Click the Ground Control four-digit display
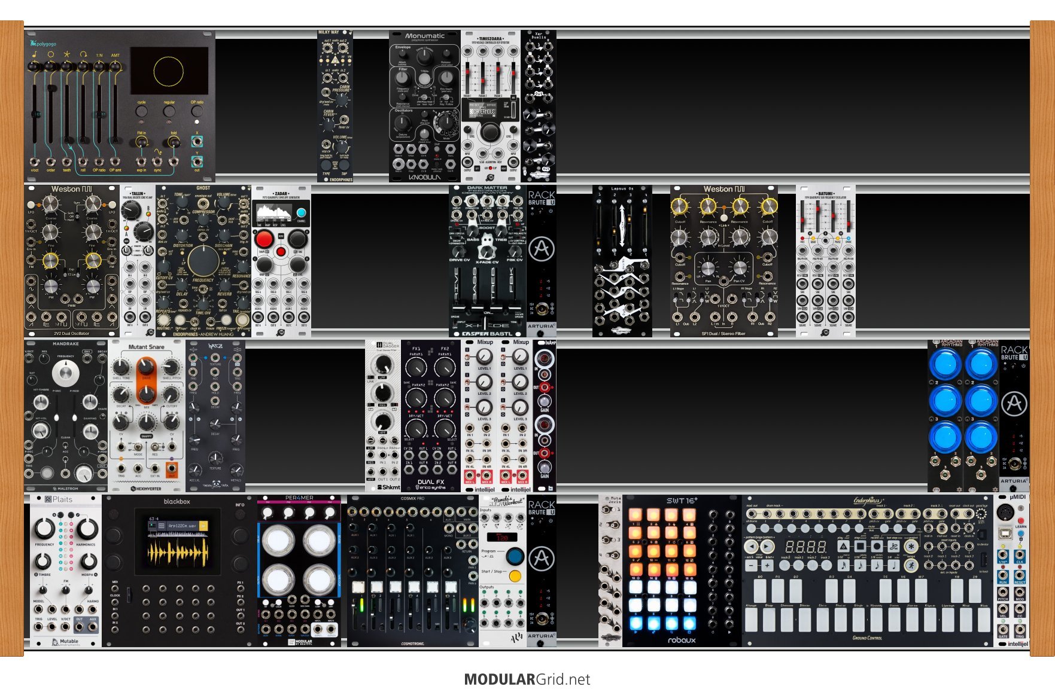 pos(805,547)
